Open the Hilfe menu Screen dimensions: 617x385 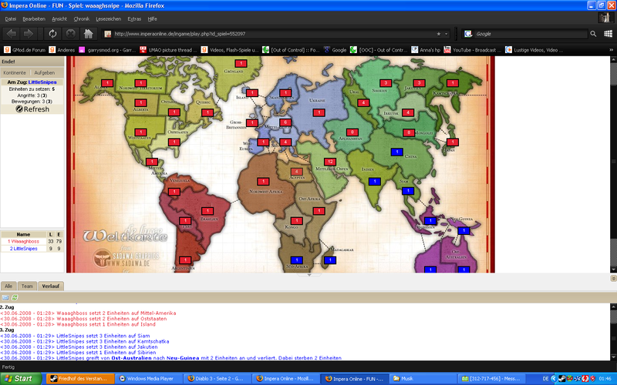152,18
